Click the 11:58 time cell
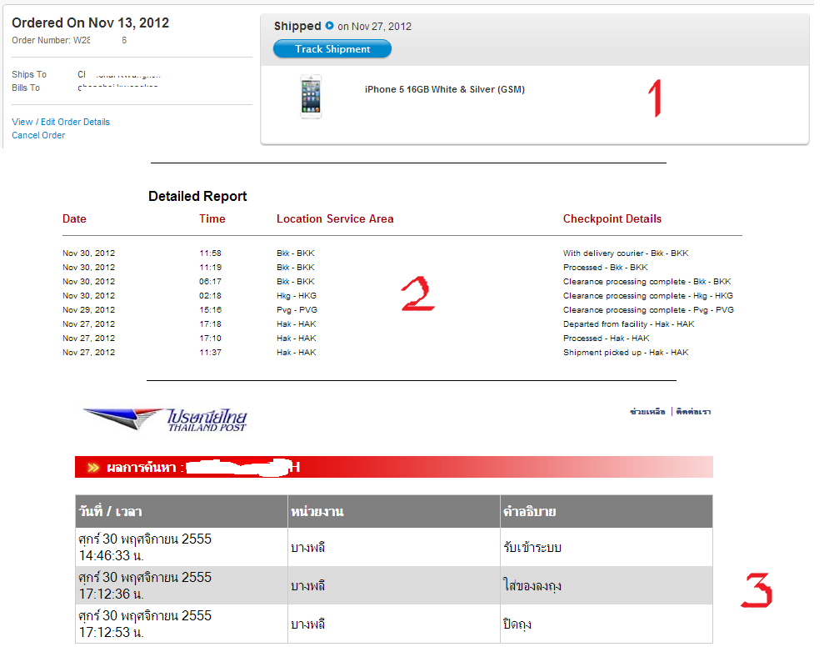 [210, 253]
